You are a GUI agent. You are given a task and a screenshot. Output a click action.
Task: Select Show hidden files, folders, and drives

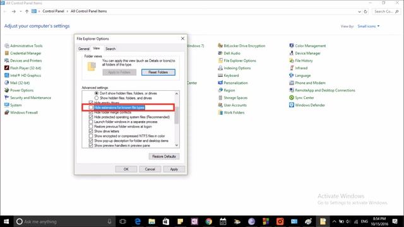[97, 98]
